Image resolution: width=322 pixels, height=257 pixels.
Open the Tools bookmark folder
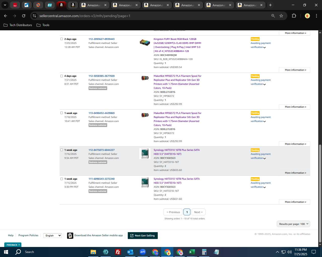click(43, 25)
